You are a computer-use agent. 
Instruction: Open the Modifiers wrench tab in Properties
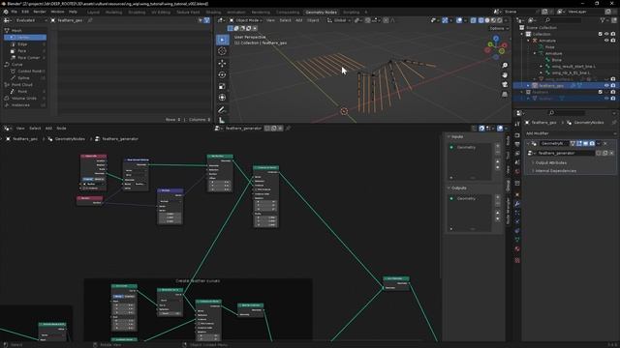tap(517, 204)
